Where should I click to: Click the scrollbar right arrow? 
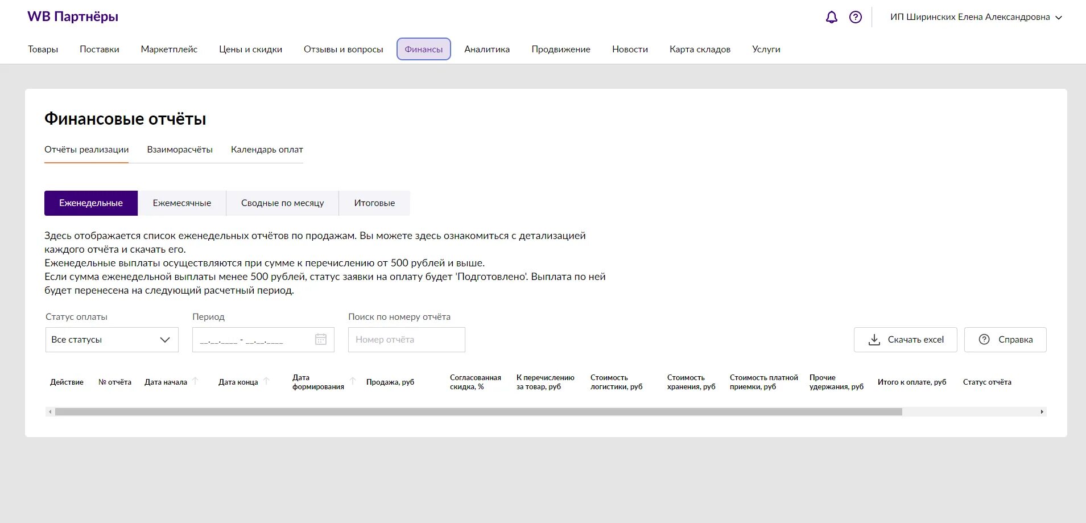(1042, 411)
